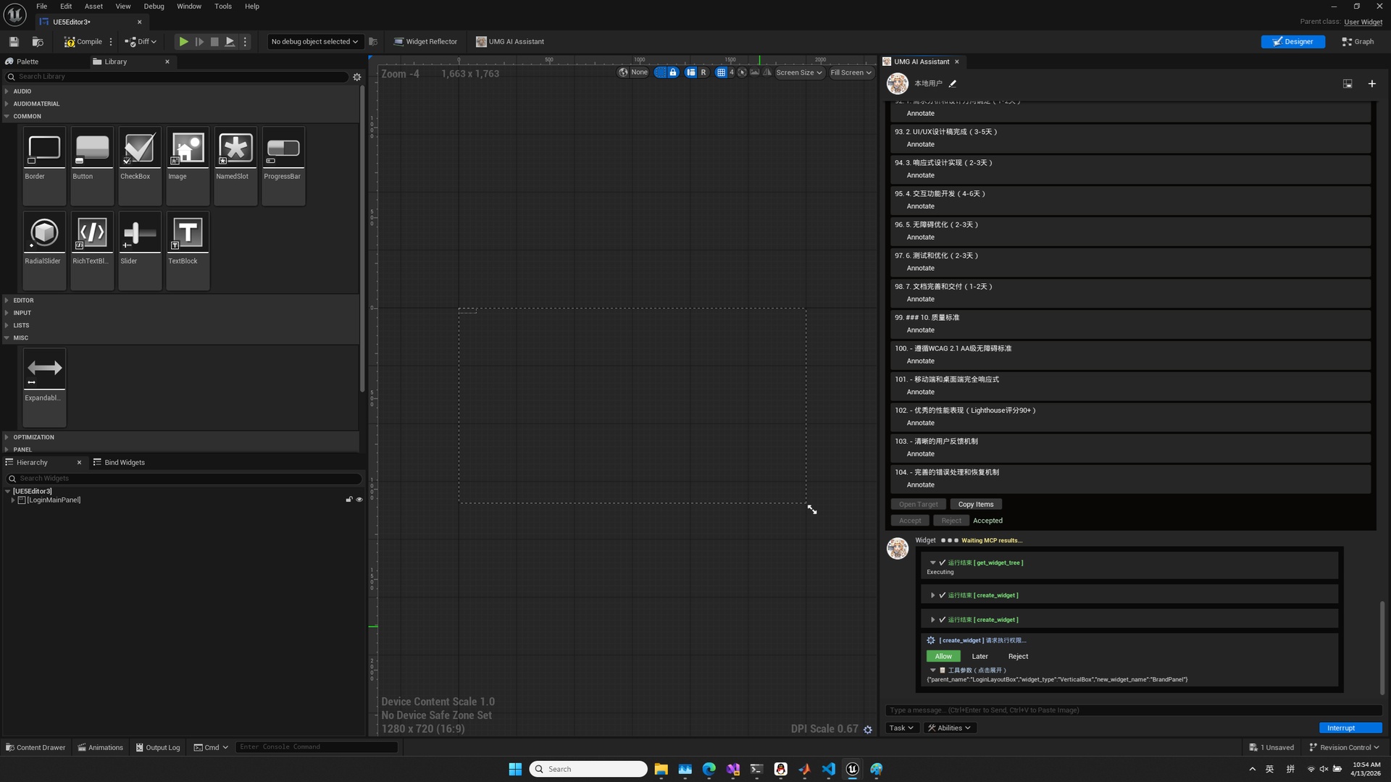Toggle grid snapping in designer
This screenshot has width=1391, height=782.
721,72
